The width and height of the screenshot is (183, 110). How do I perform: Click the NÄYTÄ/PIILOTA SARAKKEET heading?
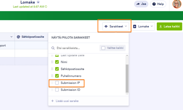[x=71, y=38]
